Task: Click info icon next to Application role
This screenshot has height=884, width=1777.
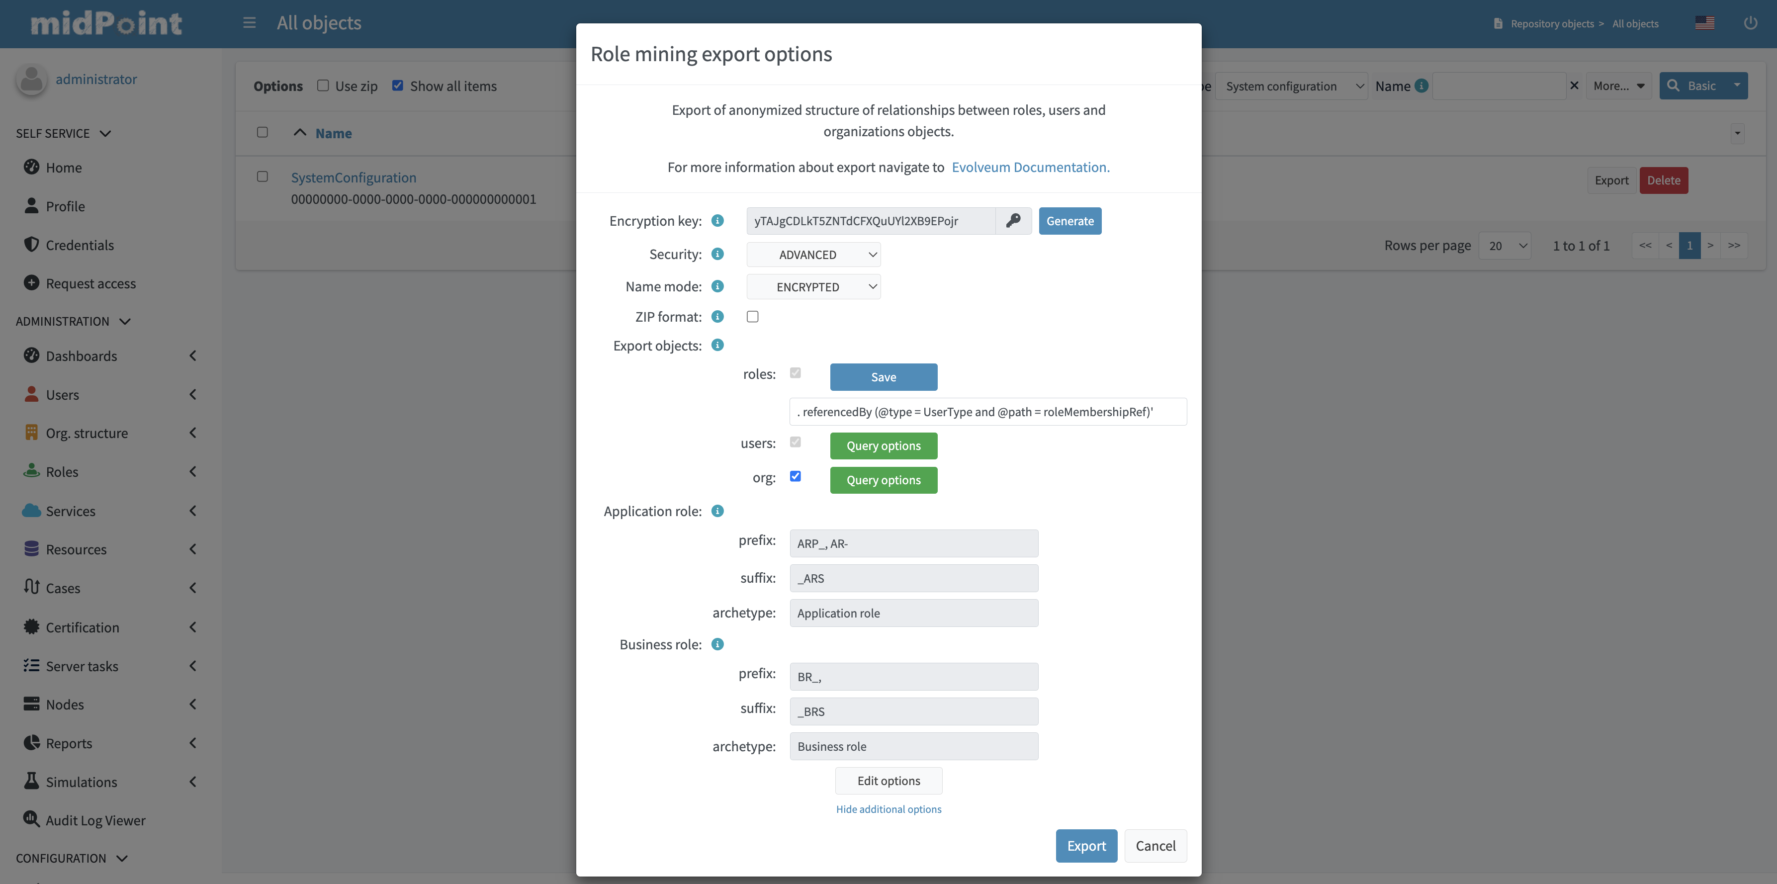Action: (717, 511)
